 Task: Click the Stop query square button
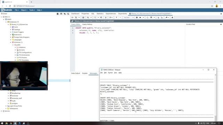click(137, 17)
